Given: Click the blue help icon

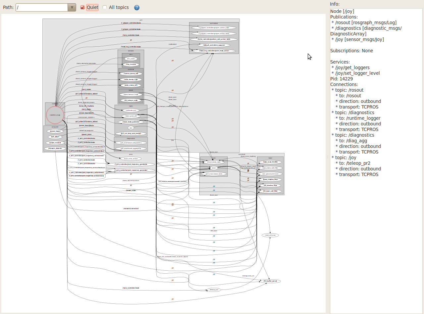Looking at the screenshot, I should pos(137,8).
